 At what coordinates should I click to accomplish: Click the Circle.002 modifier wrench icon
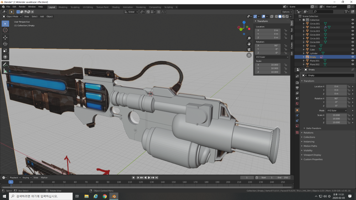(325, 27)
